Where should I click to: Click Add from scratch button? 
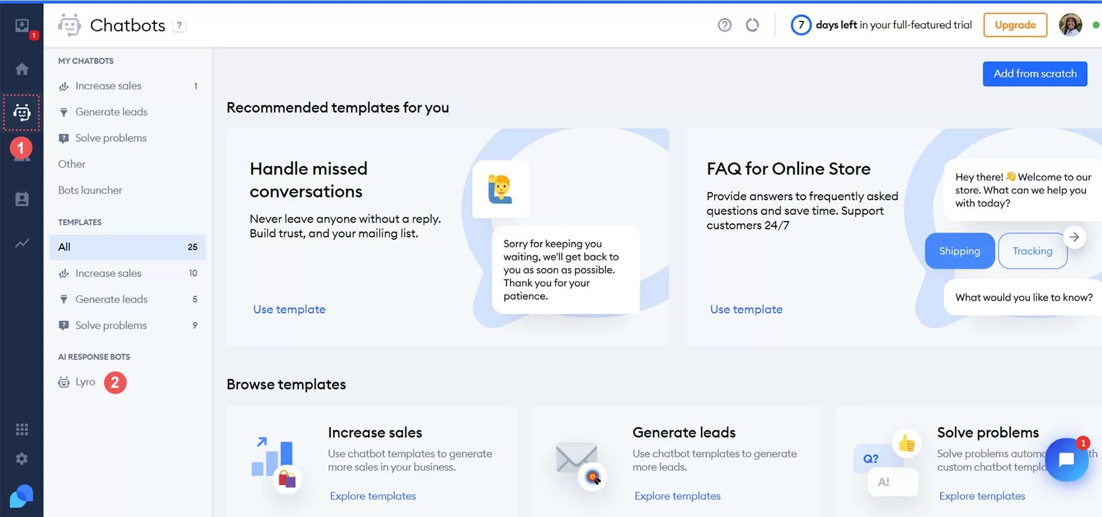click(1035, 74)
